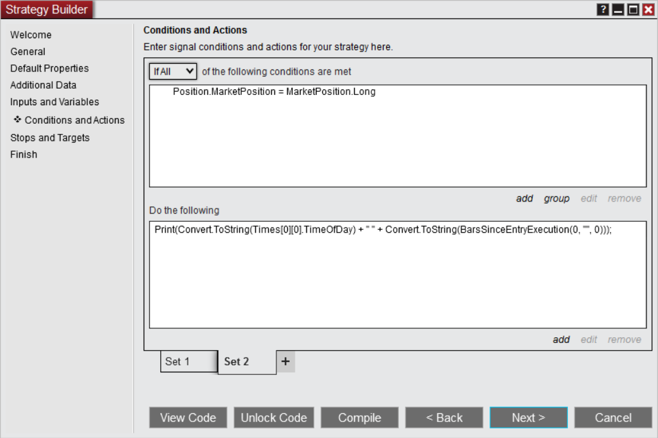
Task: Go back with the Back button
Action: pos(444,418)
